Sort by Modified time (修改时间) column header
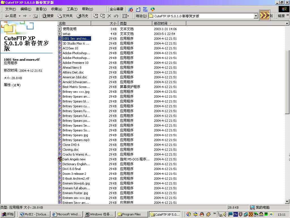290x218 pixels. click(169, 23)
